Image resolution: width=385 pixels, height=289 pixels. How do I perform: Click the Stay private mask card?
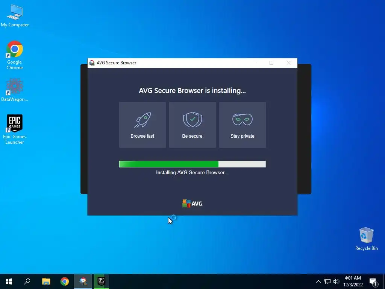pos(243,125)
